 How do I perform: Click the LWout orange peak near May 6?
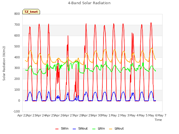[x=152, y=48]
